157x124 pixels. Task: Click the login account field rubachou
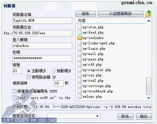pyautogui.click(x=42, y=46)
